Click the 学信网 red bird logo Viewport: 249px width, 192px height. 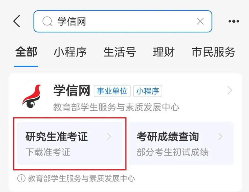point(32,96)
